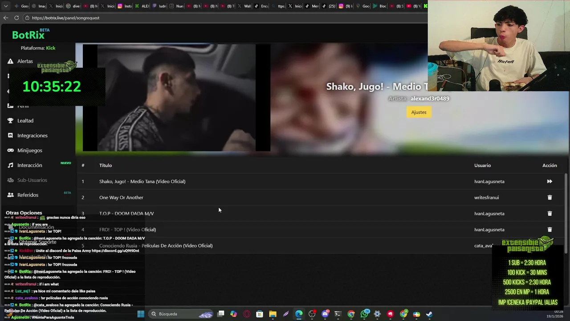Switch to the Imag browser tab
570x321 pixels.
click(x=40, y=6)
